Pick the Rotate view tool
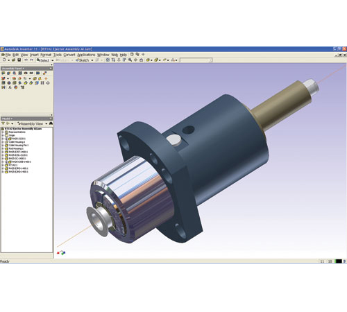347x312 pixels. [135, 60]
